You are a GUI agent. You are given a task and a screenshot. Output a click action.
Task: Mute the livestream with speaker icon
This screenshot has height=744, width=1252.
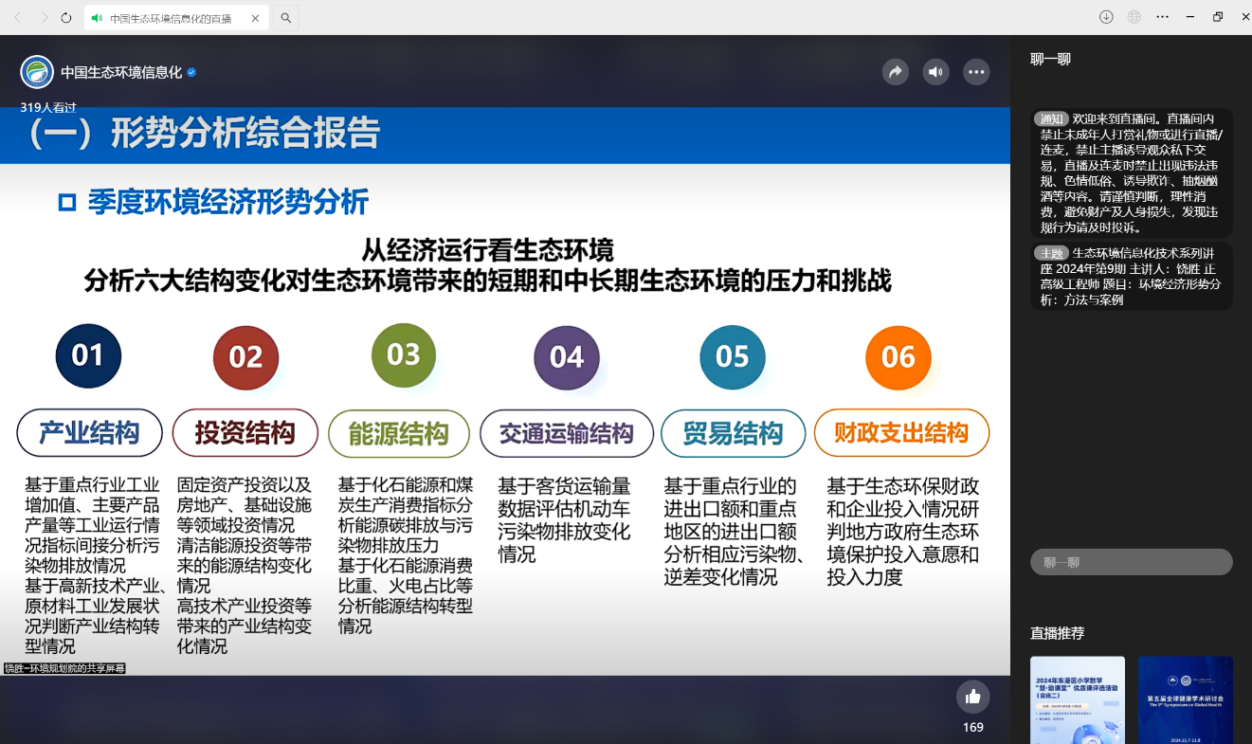[935, 72]
